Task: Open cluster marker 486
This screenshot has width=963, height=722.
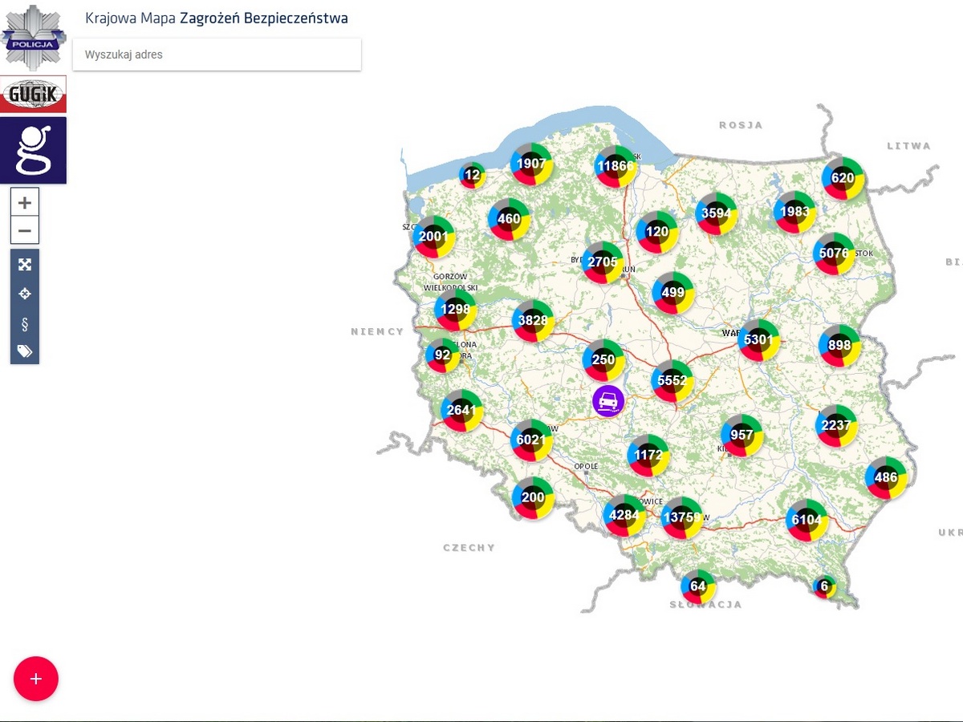Action: tap(886, 478)
